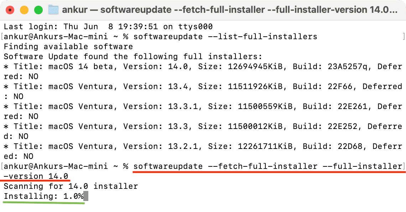The width and height of the screenshot is (406, 212).
Task: Click the 'Scanning for 14.0 installer' line
Action: click(x=71, y=186)
